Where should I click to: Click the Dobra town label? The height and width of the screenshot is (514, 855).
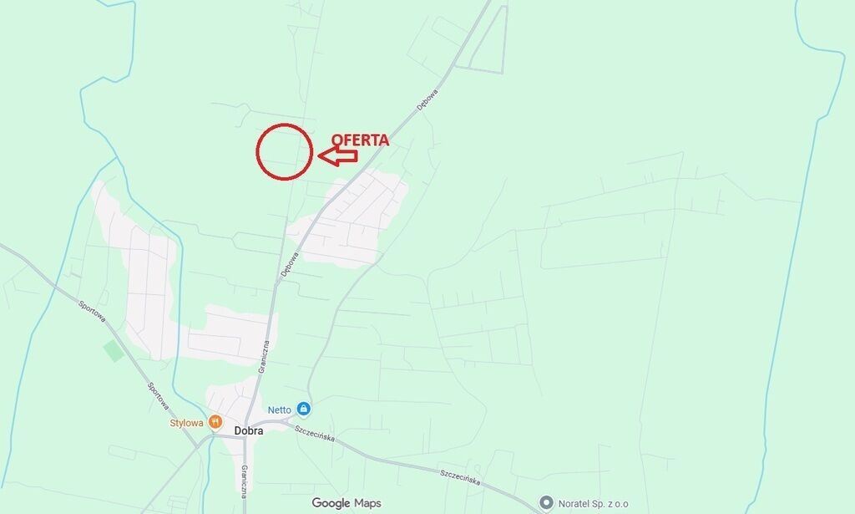pyautogui.click(x=249, y=430)
